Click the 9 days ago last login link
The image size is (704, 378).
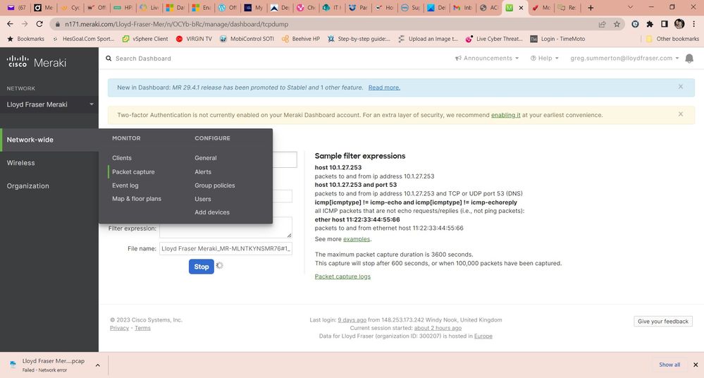click(x=352, y=320)
